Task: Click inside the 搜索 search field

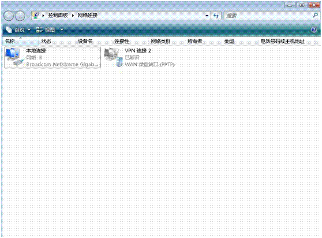Action: [268, 16]
